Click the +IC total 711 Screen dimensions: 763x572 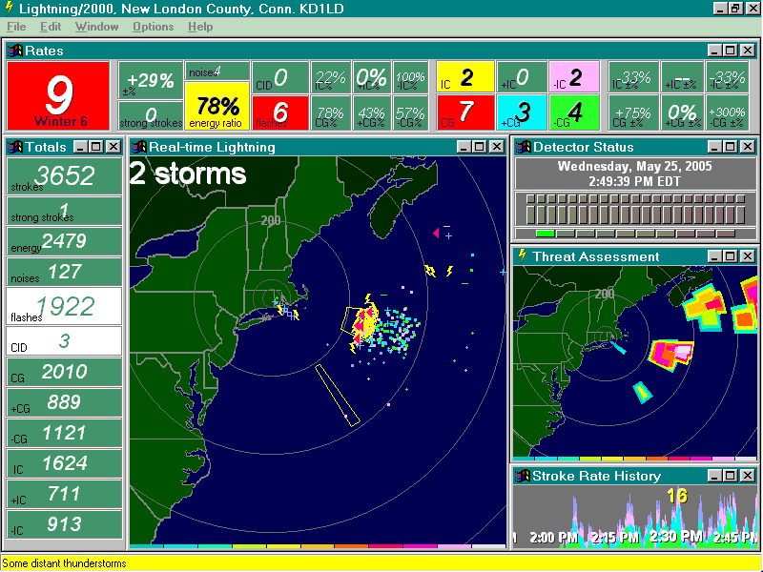[64, 494]
